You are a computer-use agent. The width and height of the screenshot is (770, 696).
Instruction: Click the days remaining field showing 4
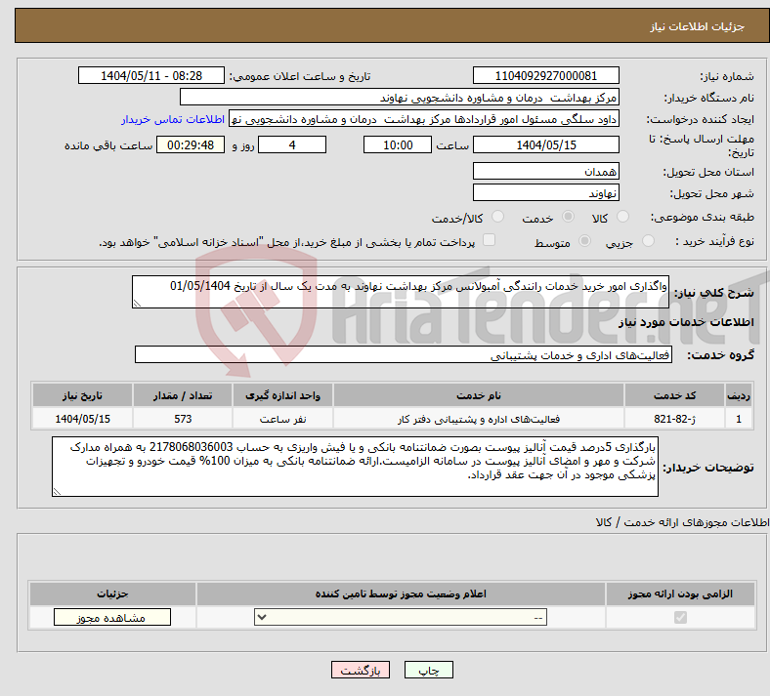coord(292,144)
